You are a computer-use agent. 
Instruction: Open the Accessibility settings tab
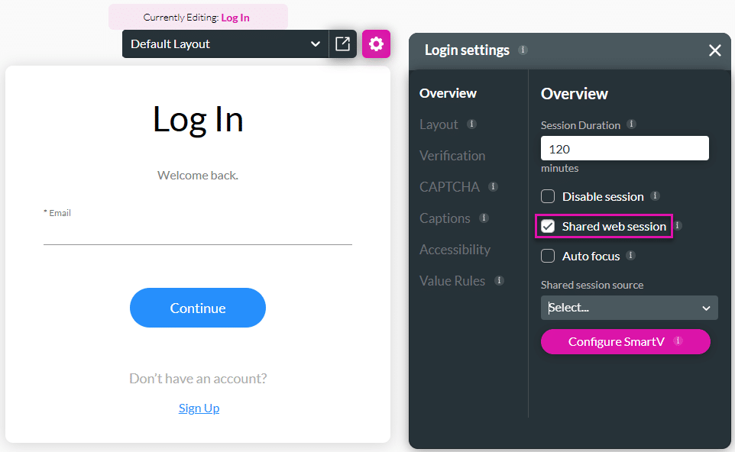(x=455, y=250)
